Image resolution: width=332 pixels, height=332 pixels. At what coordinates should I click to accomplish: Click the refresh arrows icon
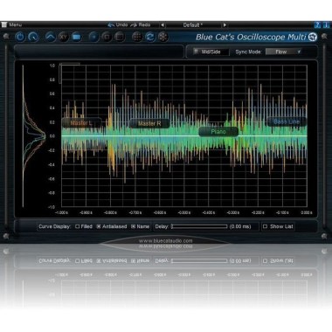tap(150, 37)
